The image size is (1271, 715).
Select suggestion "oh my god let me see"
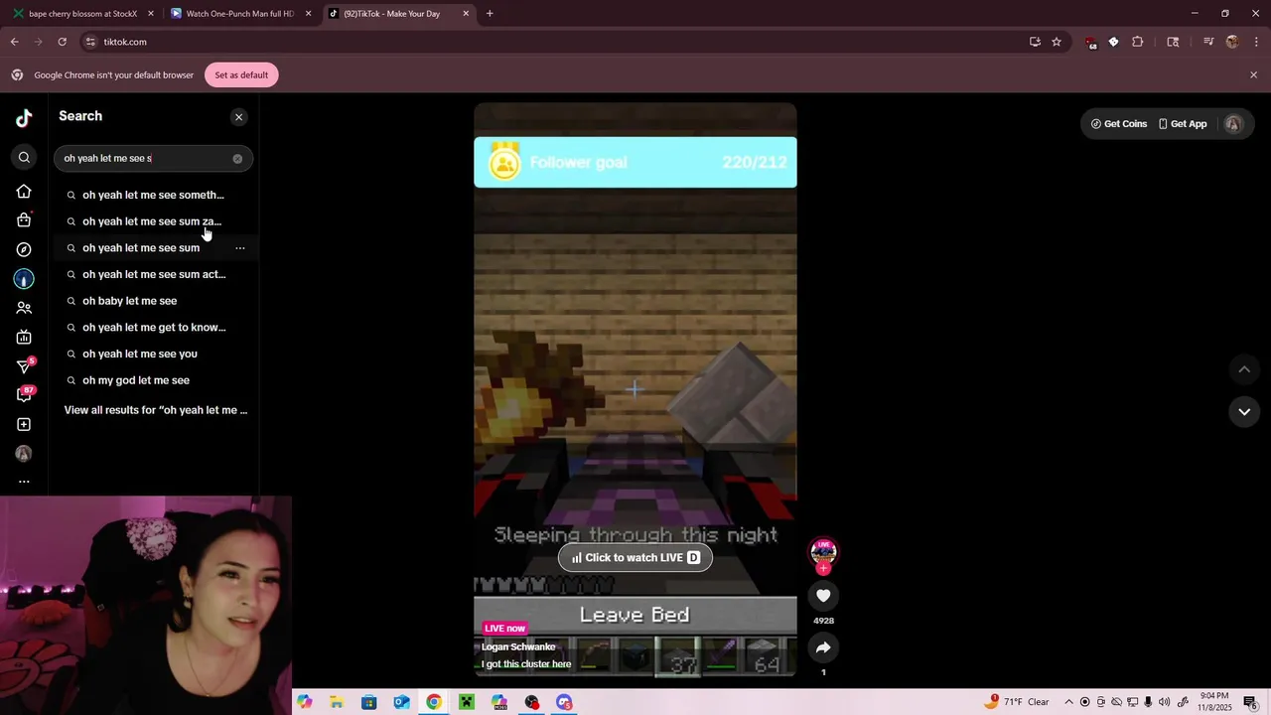(x=135, y=380)
